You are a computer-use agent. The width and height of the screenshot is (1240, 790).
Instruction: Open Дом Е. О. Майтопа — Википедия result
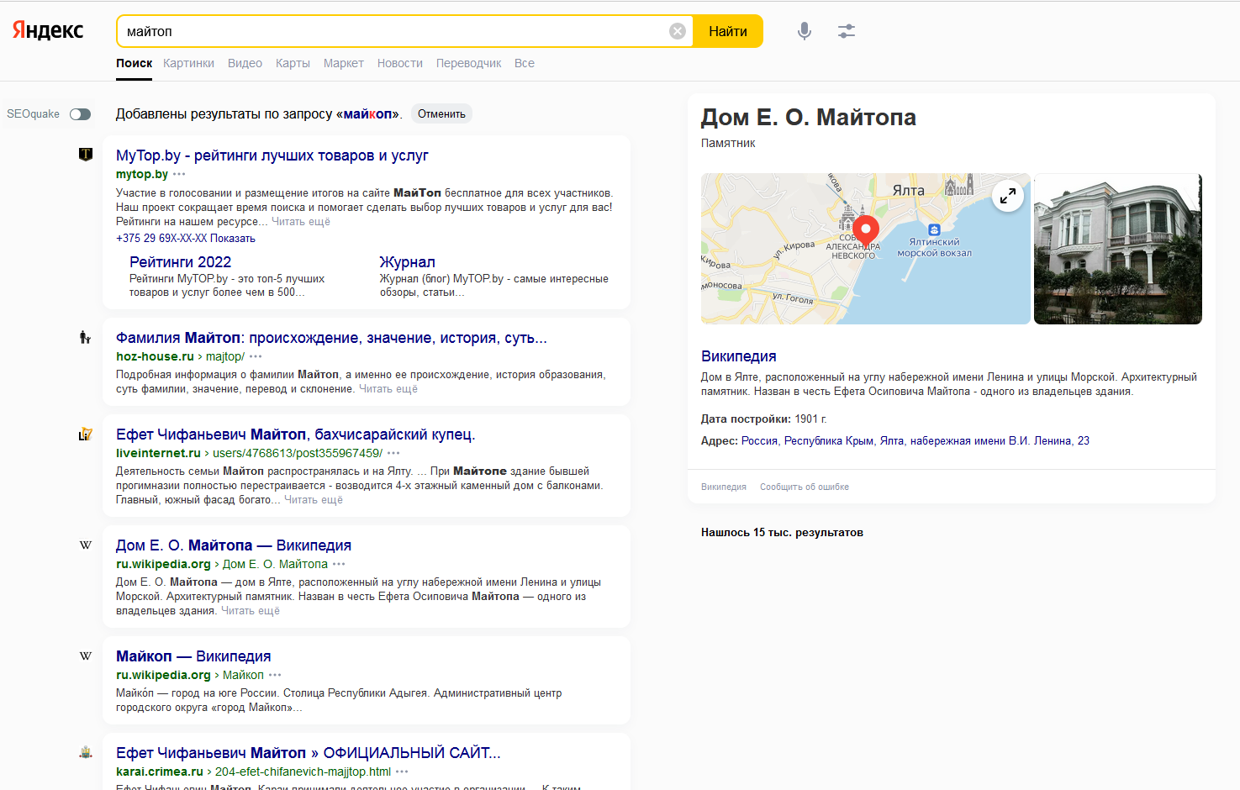pos(234,545)
